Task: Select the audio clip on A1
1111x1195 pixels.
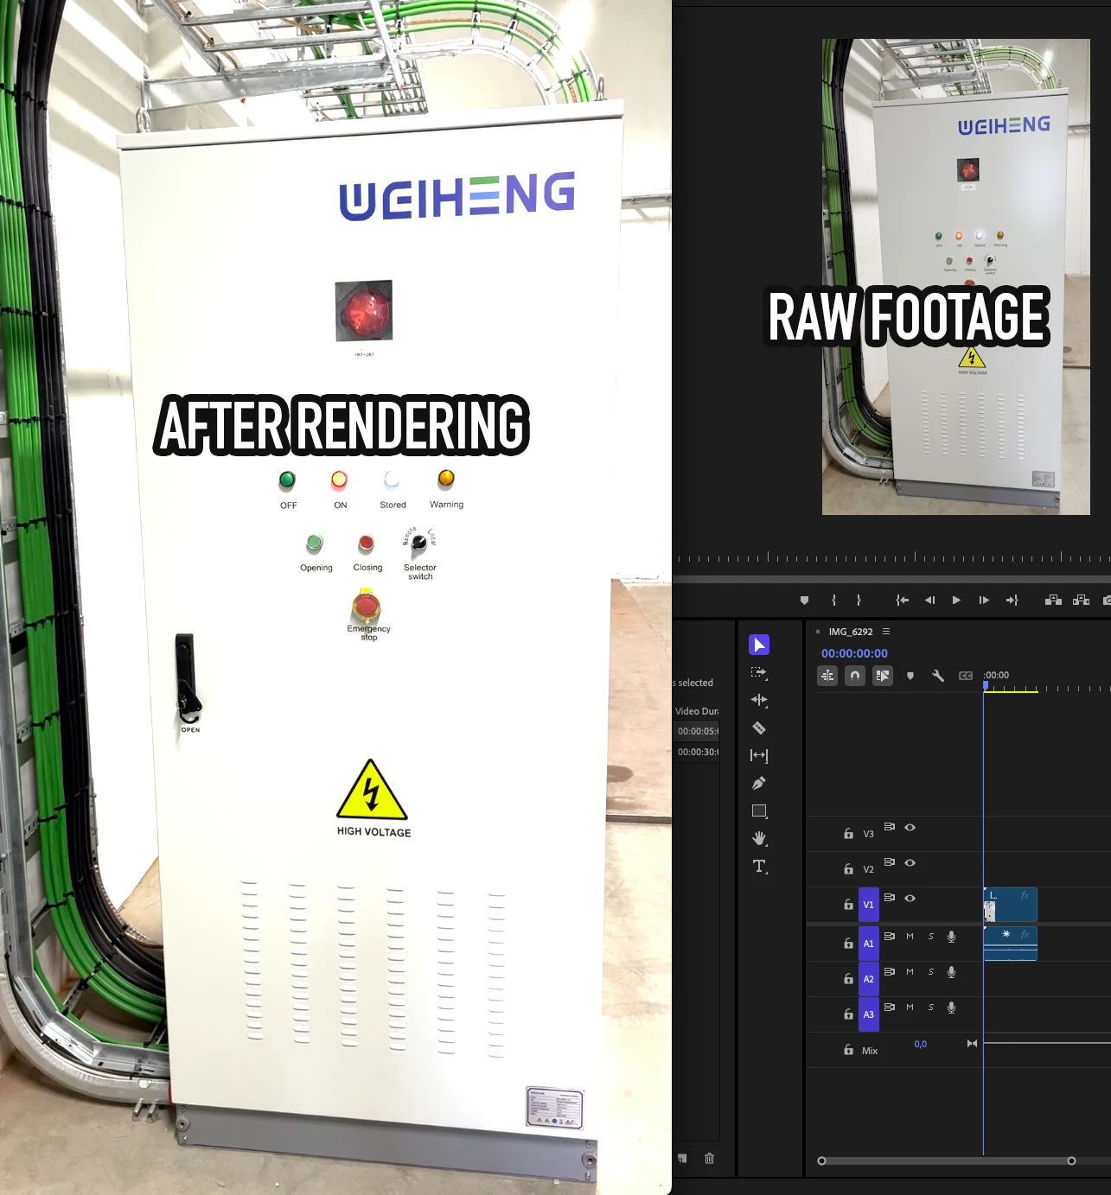Action: coord(1010,944)
